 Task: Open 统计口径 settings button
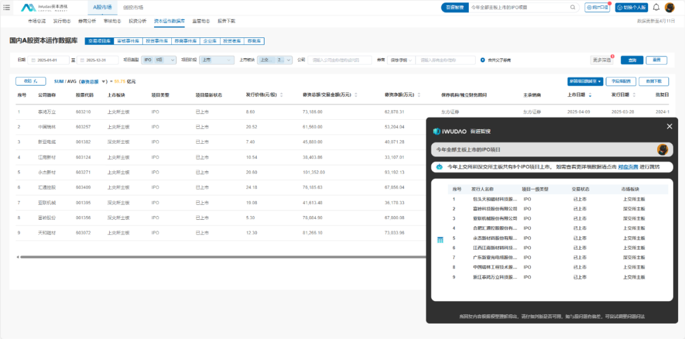597,8
